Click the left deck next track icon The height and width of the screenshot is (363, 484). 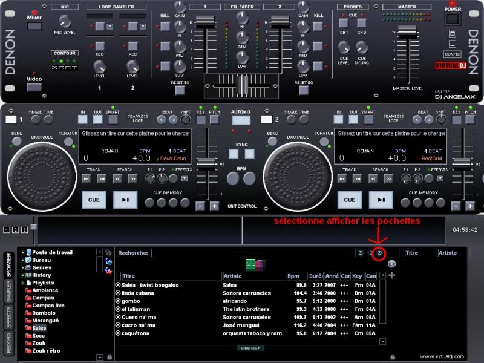[102, 178]
